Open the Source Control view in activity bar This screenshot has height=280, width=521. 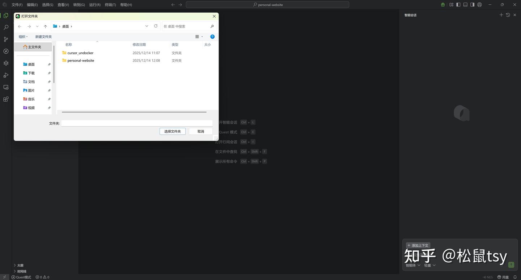[6, 39]
